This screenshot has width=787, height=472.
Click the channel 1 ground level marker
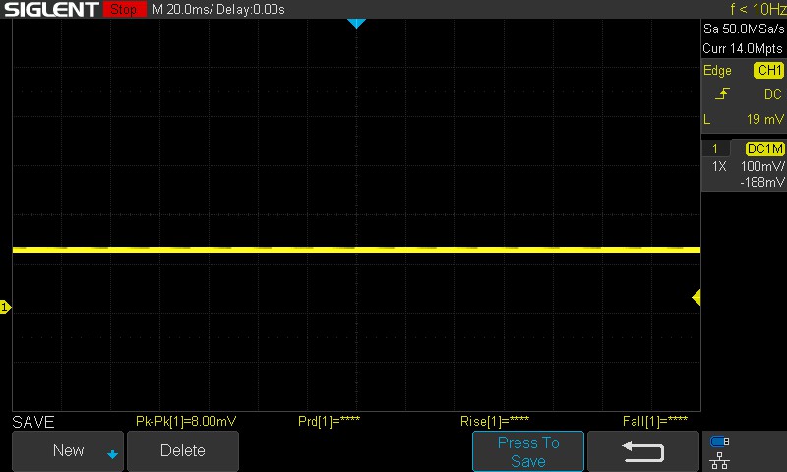[x=5, y=307]
